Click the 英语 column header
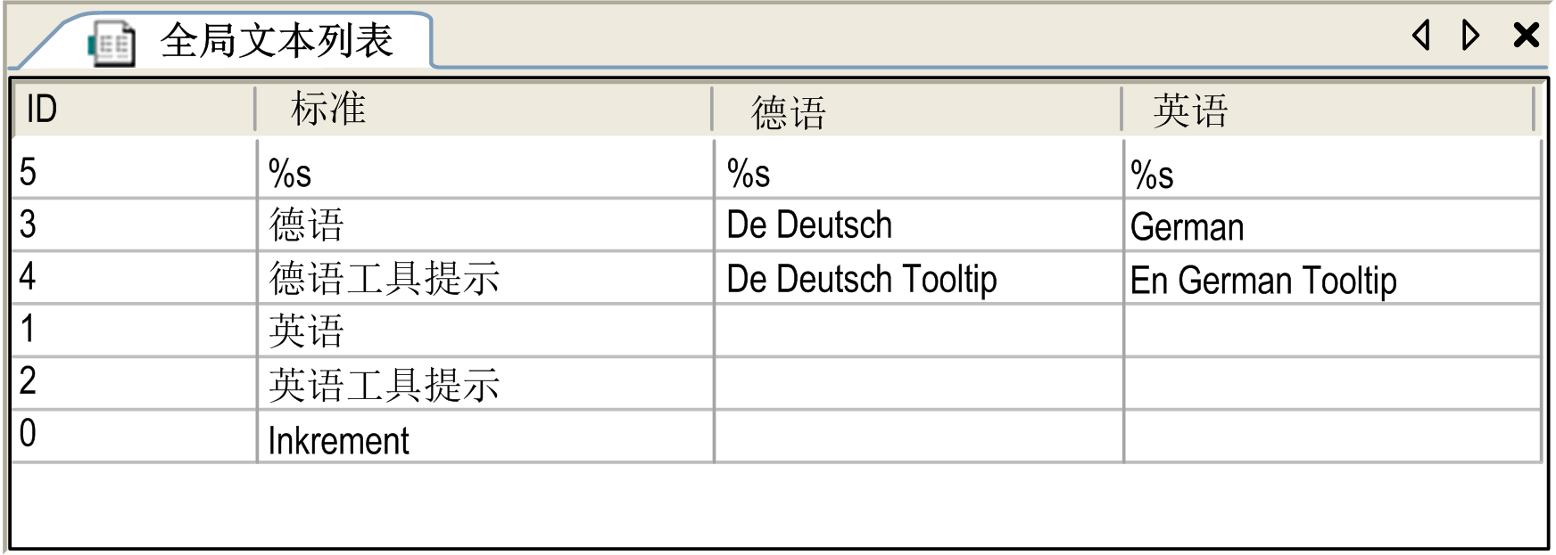 coord(1328,111)
